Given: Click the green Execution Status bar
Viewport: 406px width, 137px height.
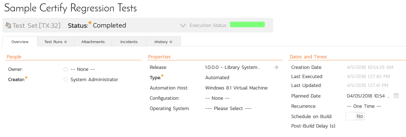Looking at the screenshot, I should coord(247,24).
